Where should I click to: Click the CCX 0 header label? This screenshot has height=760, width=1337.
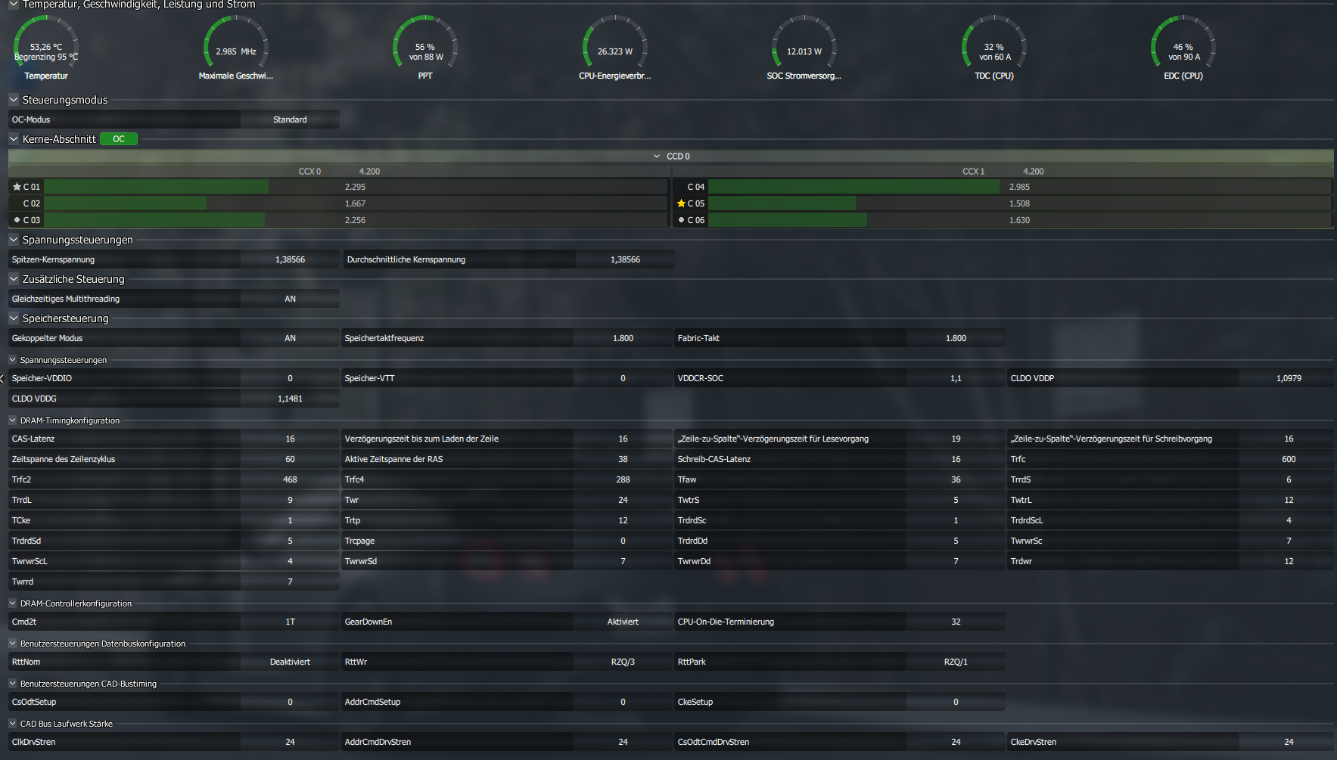309,172
